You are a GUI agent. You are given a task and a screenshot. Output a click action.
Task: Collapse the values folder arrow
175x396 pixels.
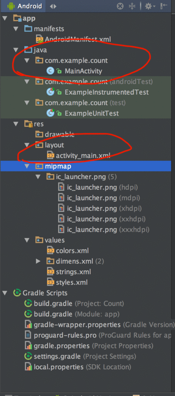click(x=27, y=240)
